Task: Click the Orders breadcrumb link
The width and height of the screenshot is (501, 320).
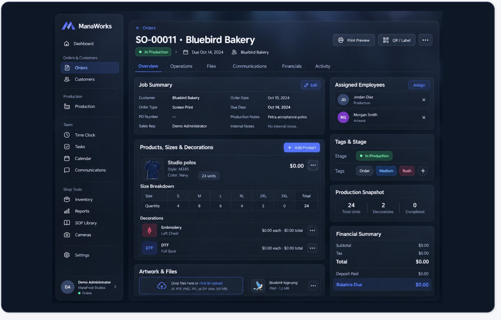Action: (x=149, y=28)
